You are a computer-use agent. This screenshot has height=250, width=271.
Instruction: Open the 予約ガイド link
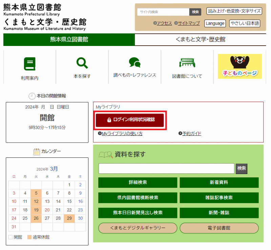click(x=192, y=133)
